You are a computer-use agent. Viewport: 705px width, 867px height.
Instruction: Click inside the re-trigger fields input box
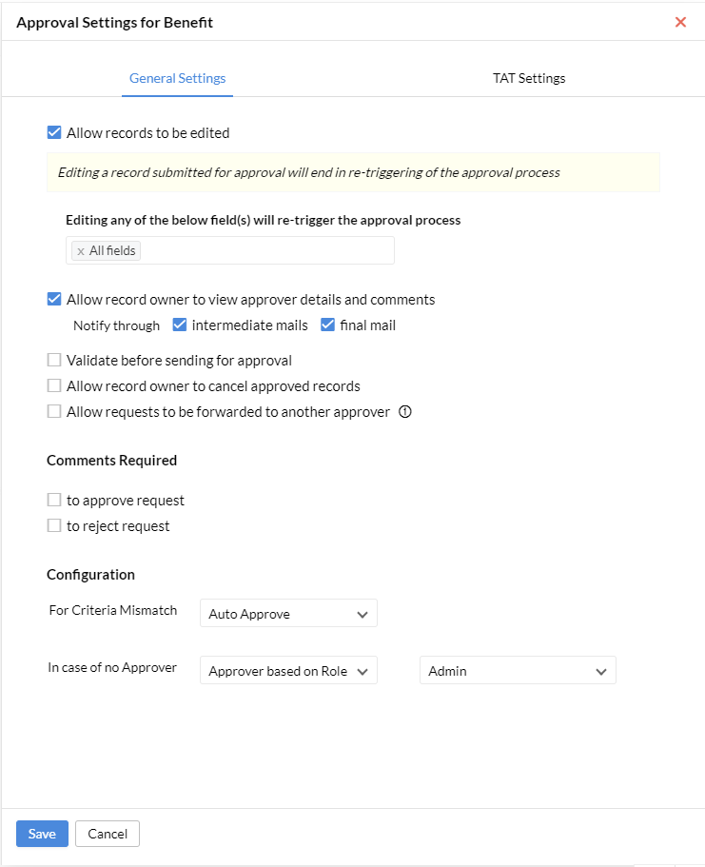tap(266, 251)
